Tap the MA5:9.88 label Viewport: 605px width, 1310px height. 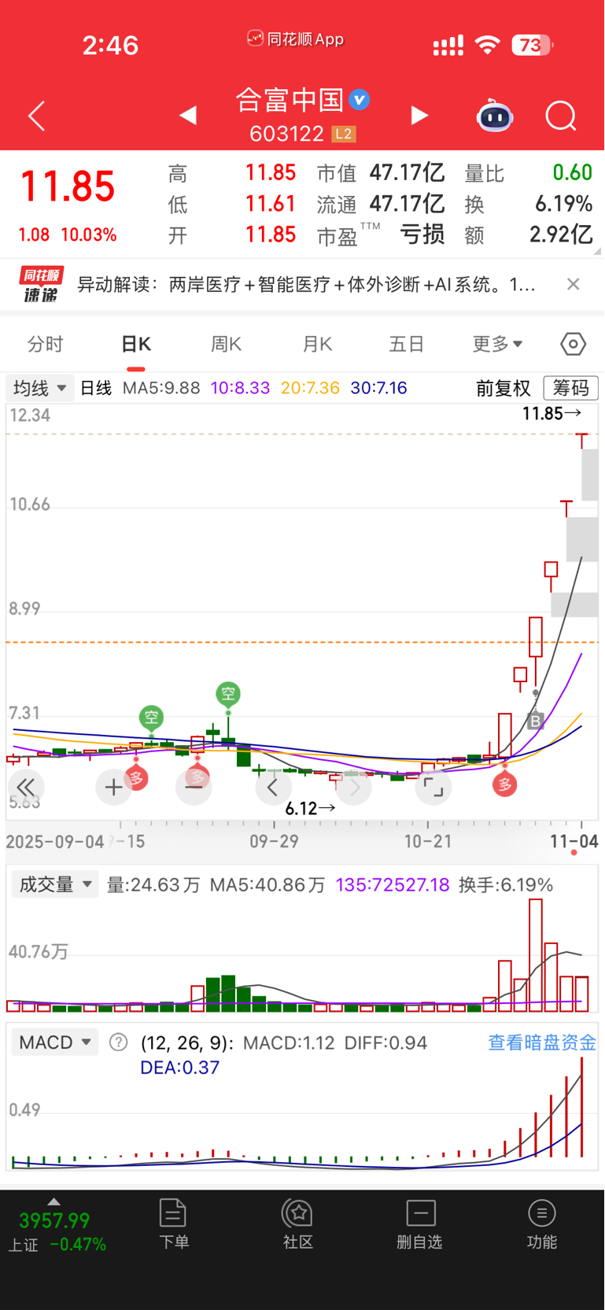pos(161,388)
